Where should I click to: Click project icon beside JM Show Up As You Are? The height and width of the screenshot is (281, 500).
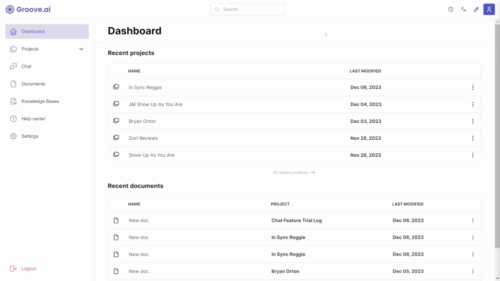click(x=116, y=104)
